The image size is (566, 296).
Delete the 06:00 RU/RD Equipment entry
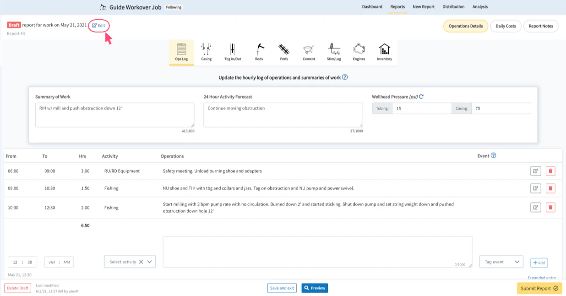click(550, 171)
